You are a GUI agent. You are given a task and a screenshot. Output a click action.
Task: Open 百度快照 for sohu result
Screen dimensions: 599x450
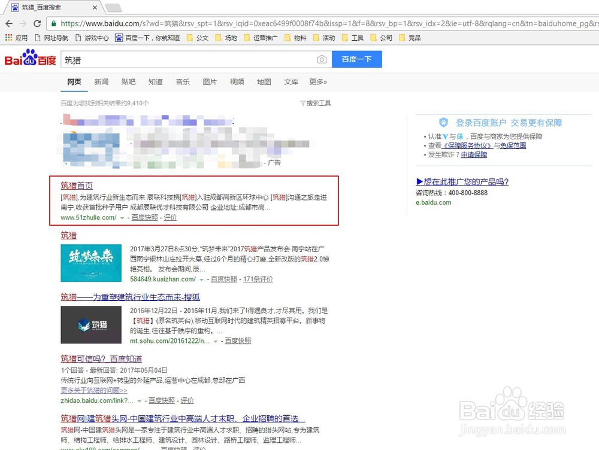[x=238, y=340]
